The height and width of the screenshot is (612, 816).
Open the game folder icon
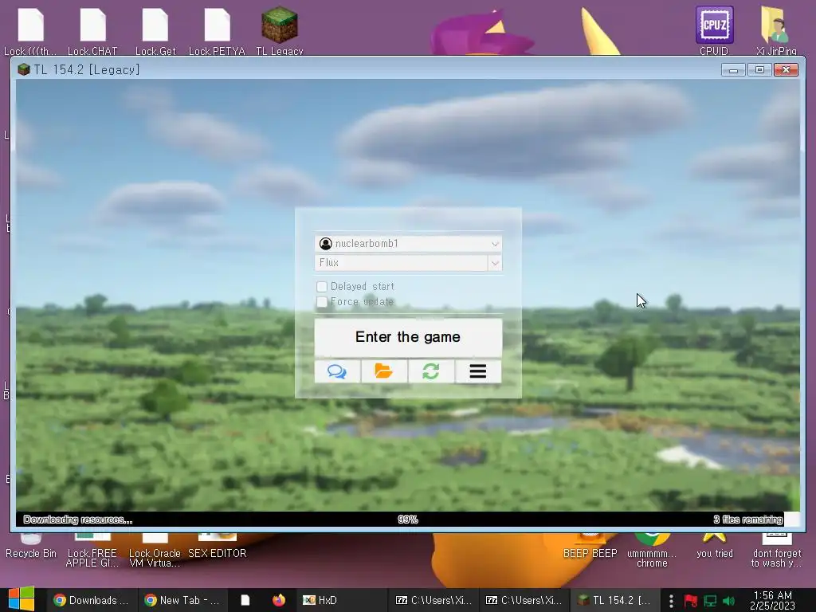[x=384, y=371]
